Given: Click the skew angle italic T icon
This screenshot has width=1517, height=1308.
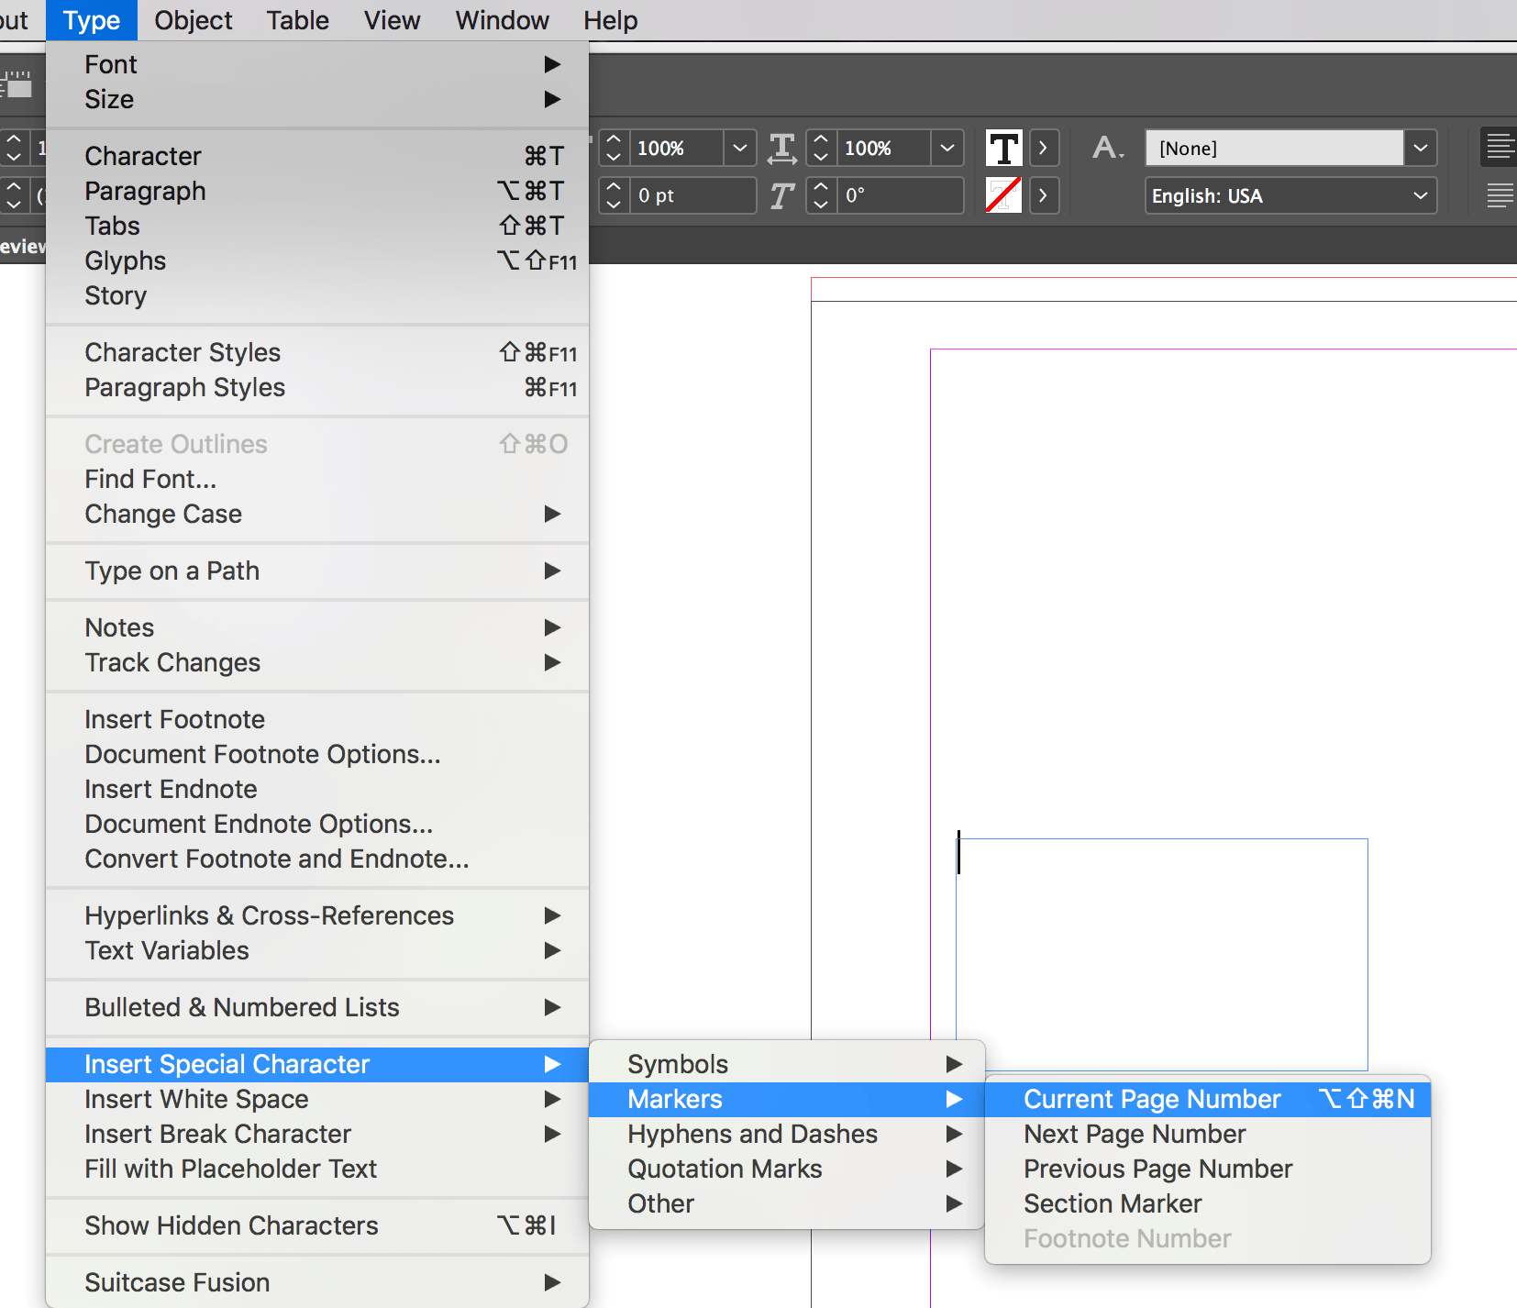Looking at the screenshot, I should click(x=781, y=195).
